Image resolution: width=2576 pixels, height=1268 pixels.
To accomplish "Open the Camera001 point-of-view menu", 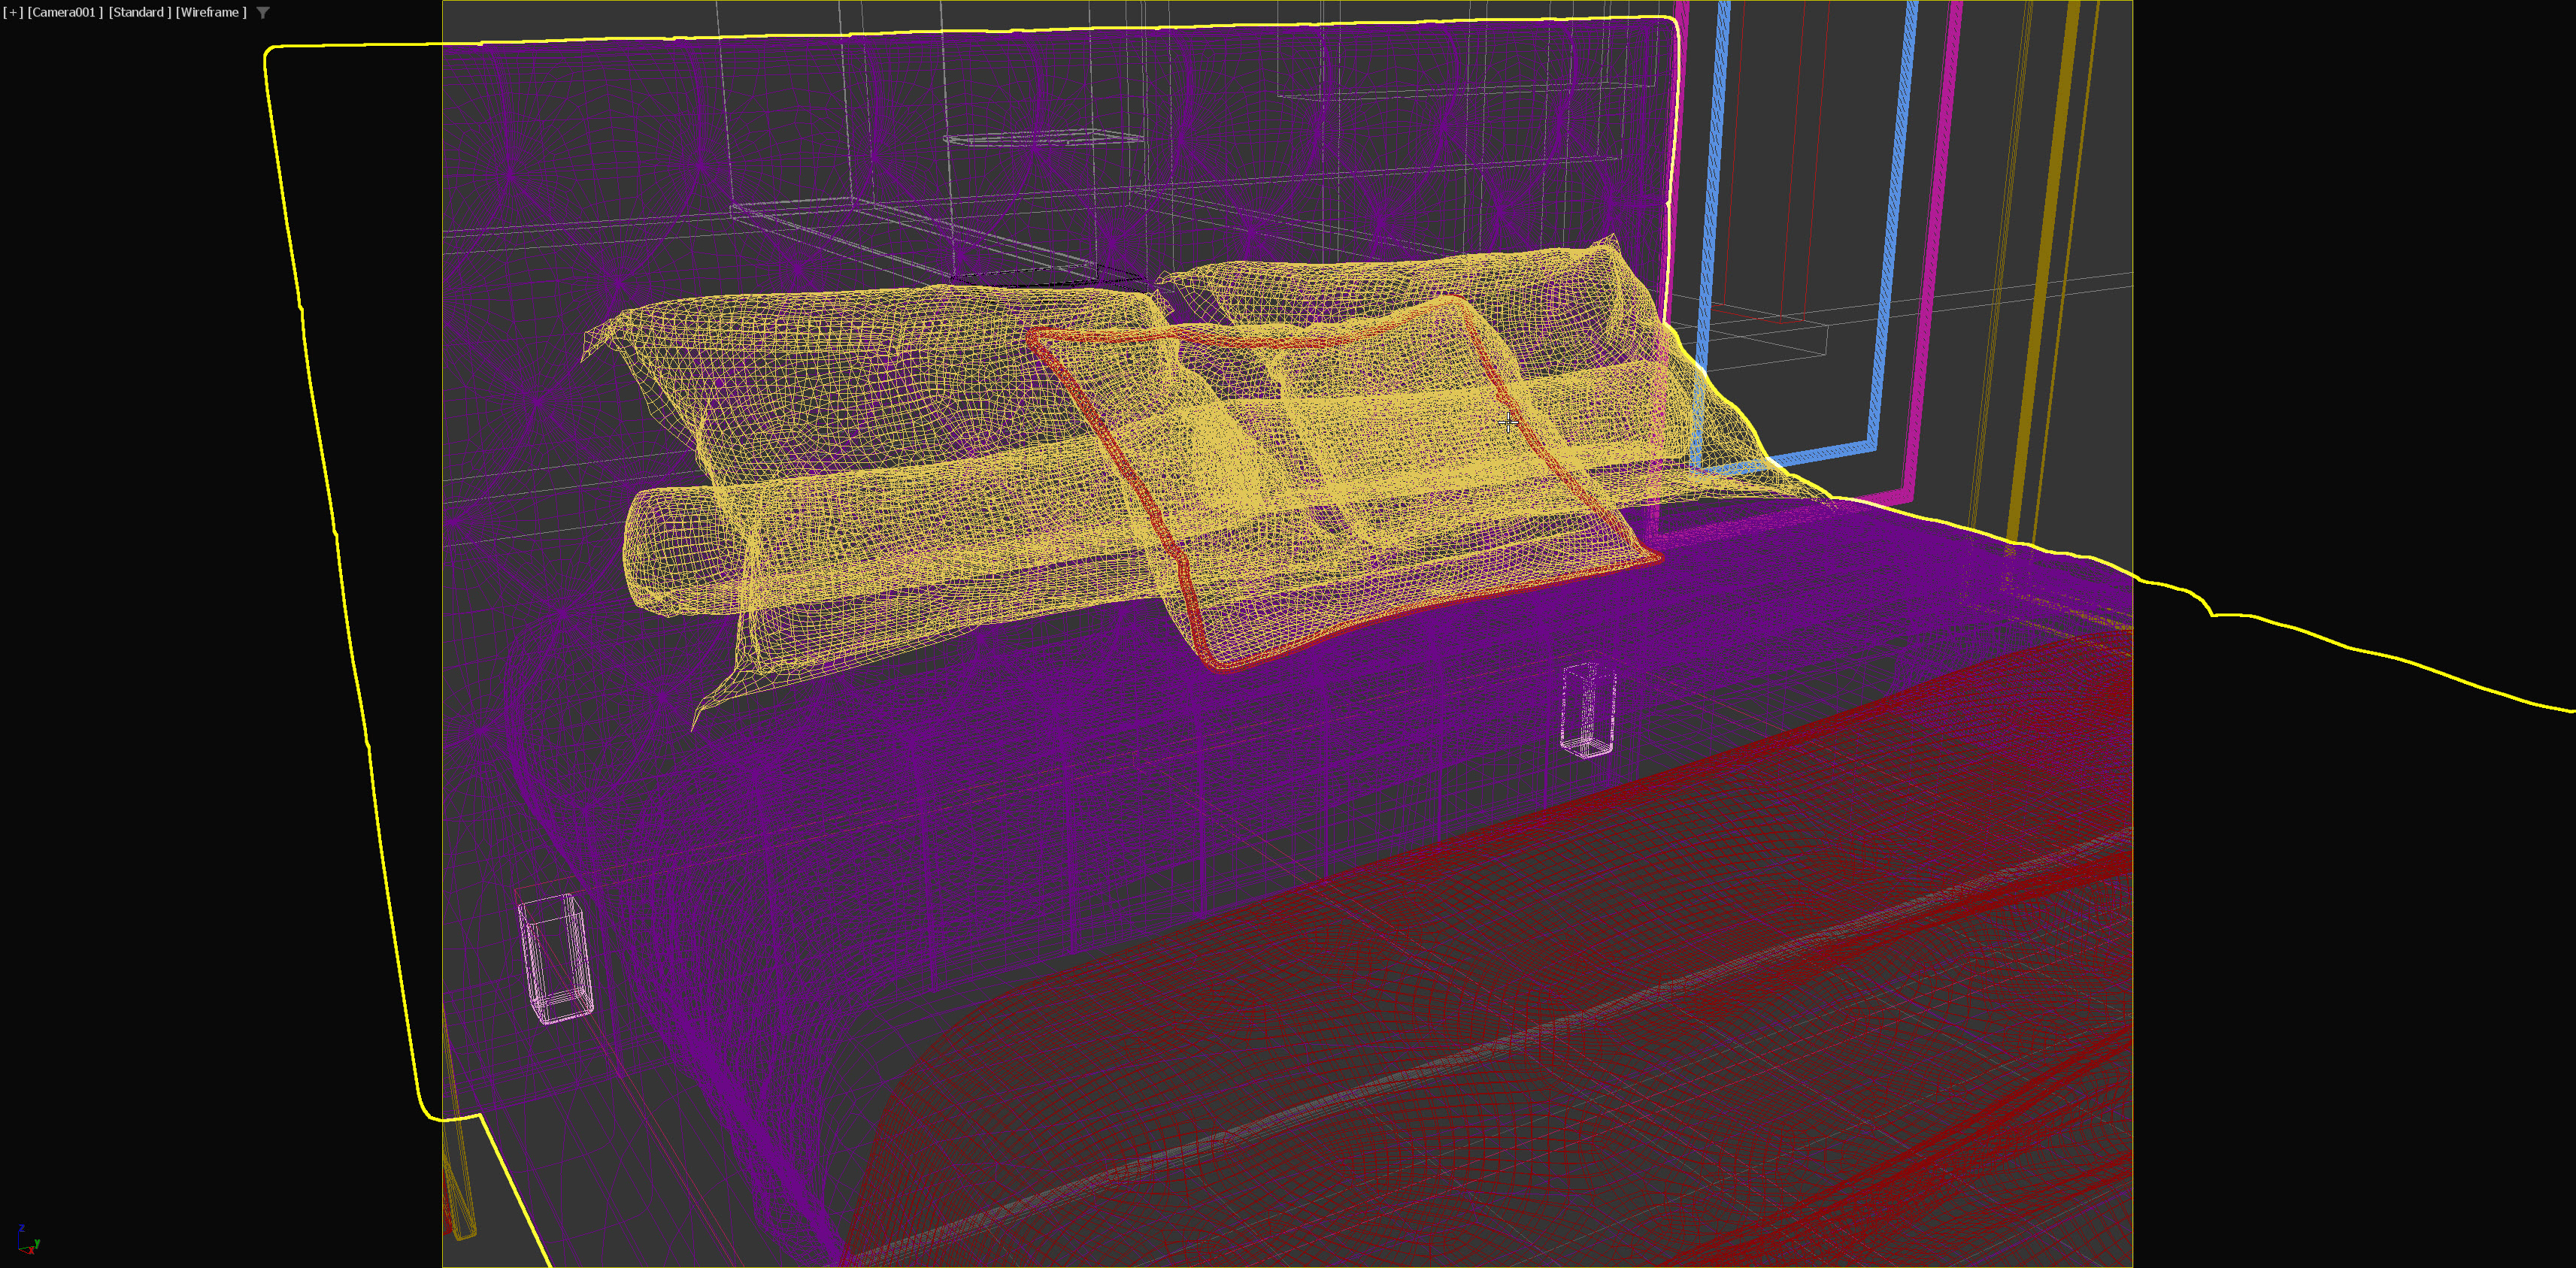I will click(65, 12).
